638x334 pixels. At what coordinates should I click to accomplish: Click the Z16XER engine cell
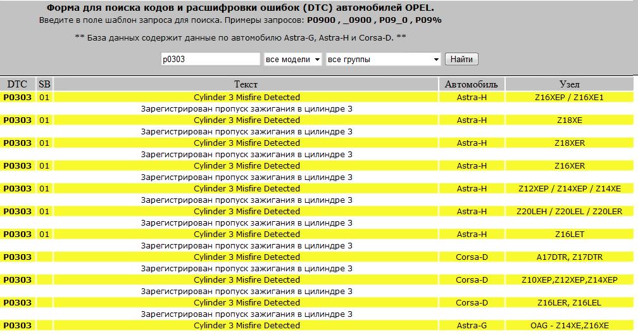pos(569,166)
